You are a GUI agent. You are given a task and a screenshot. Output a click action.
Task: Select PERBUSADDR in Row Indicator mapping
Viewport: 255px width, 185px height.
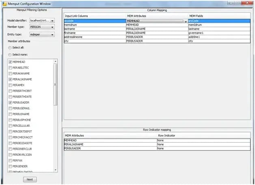coord(110,148)
